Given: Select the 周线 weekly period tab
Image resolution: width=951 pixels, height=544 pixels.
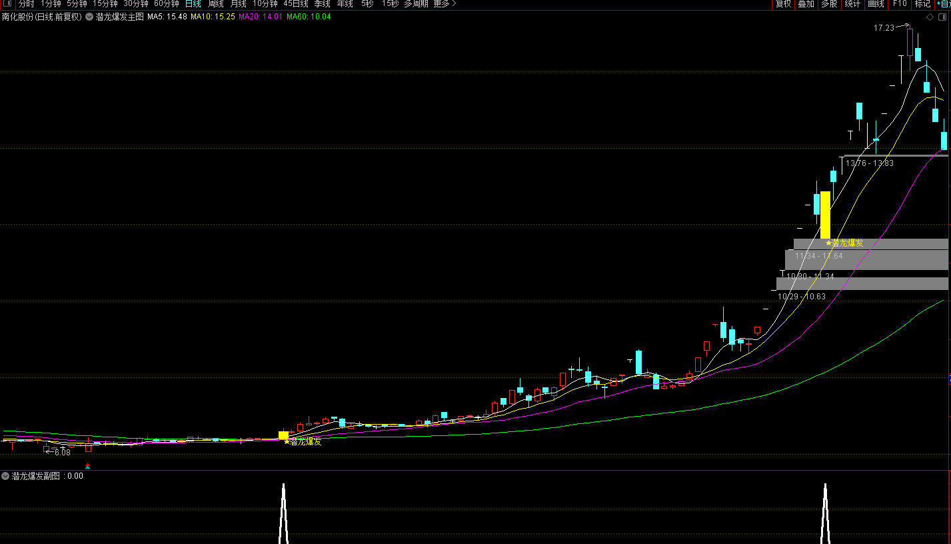Looking at the screenshot, I should (x=215, y=4).
